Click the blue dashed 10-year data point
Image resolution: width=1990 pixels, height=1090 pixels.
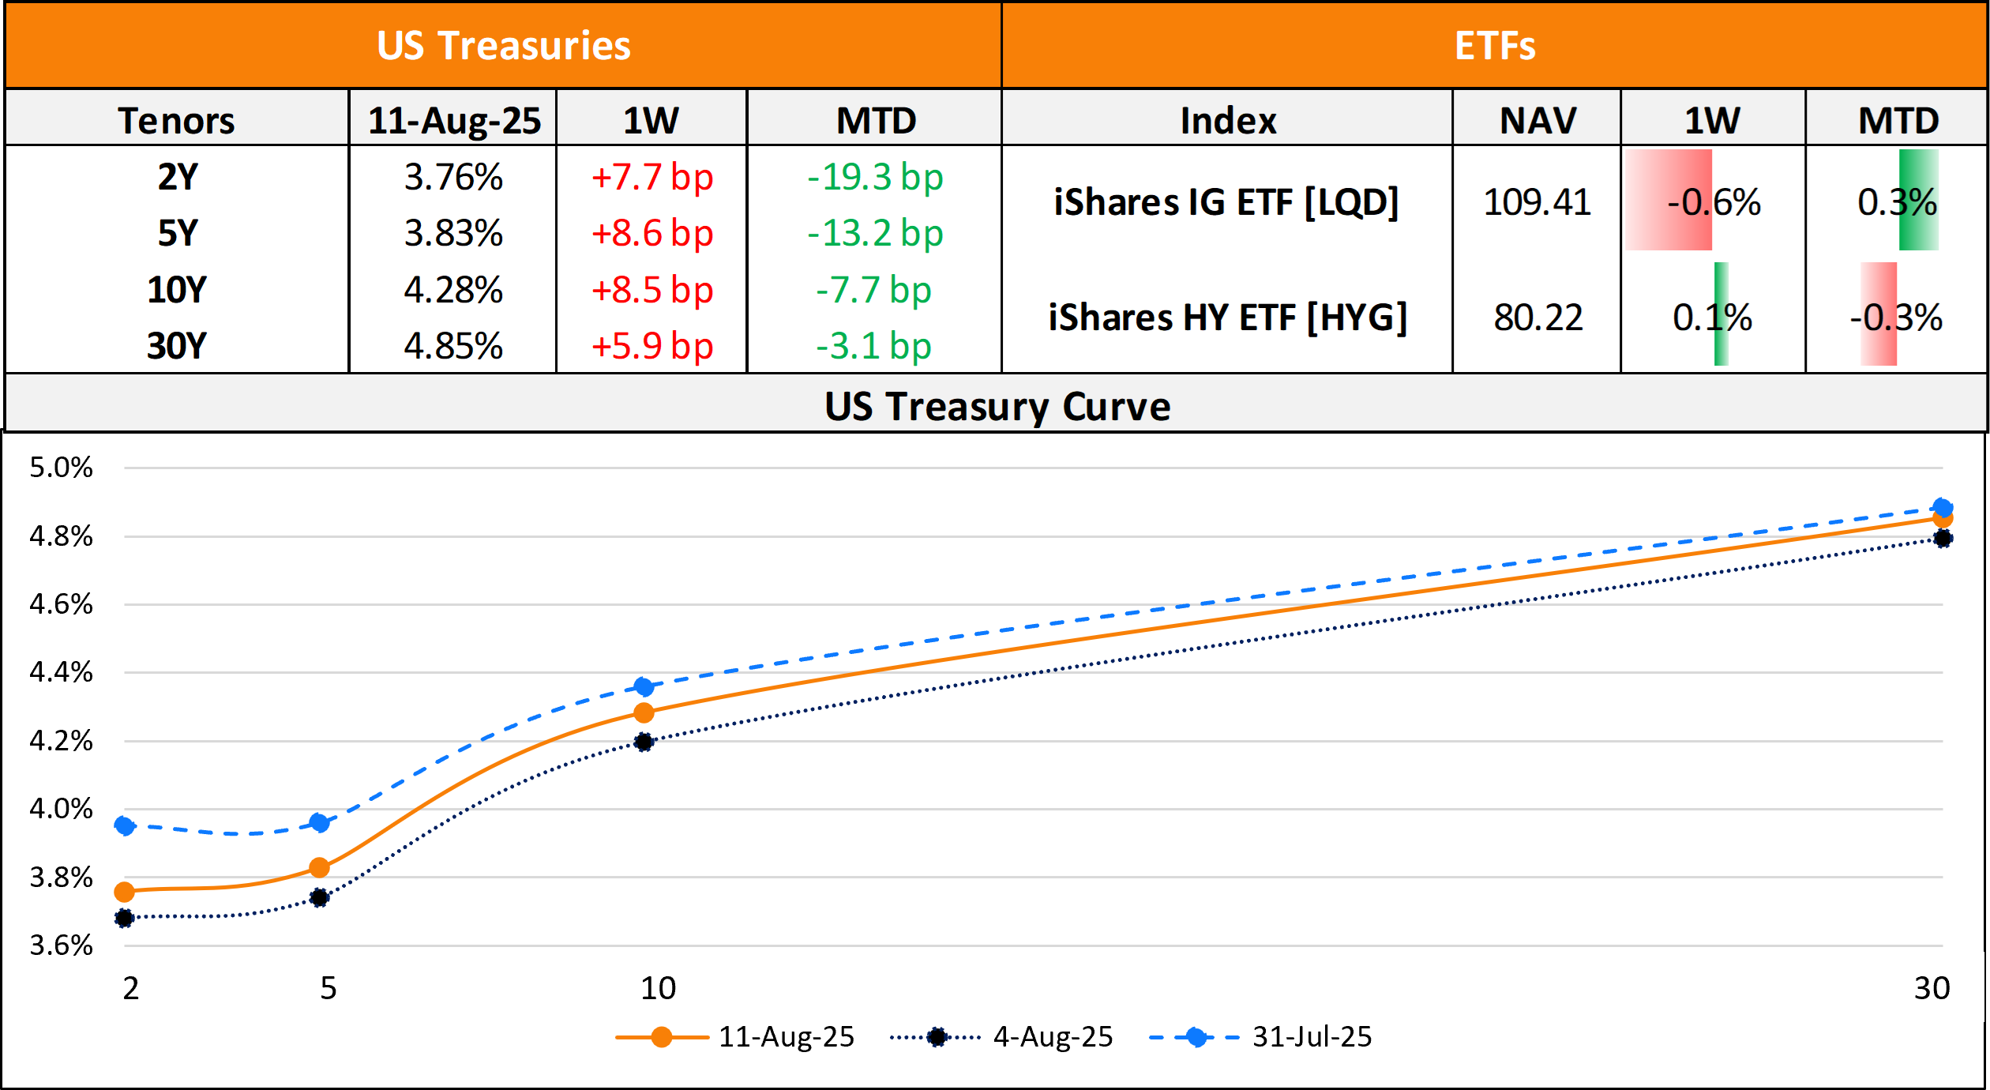(644, 686)
